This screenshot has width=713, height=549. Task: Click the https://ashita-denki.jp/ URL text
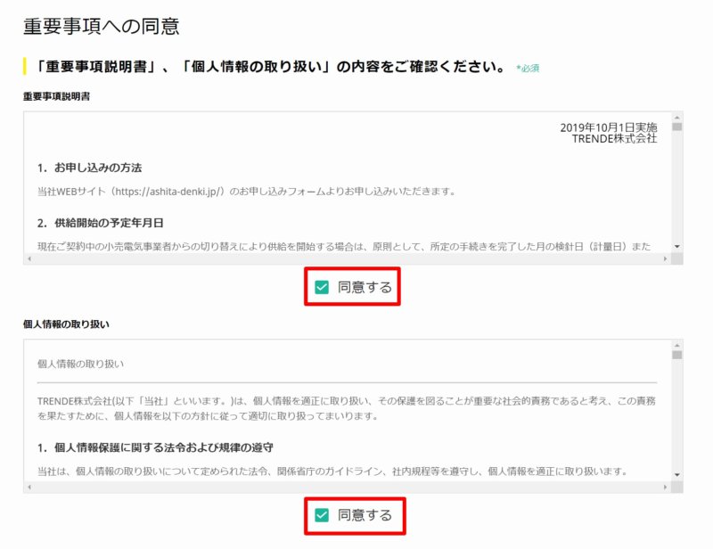pos(168,192)
